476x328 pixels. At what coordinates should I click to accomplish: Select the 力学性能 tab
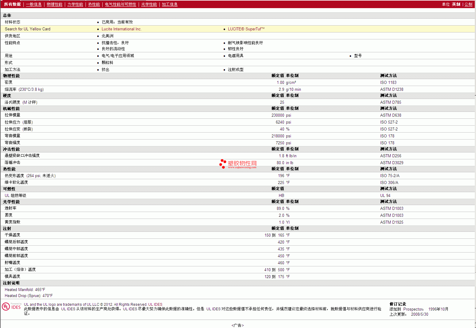pyautogui.click(x=75, y=5)
